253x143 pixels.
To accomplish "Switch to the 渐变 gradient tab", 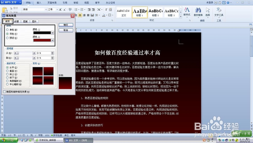I will (8, 21).
